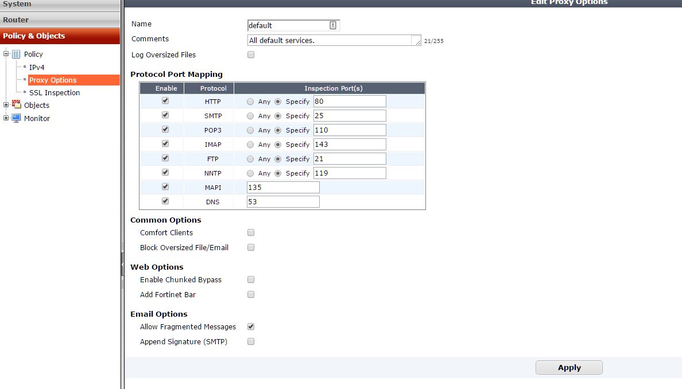Select the Monitor tree label
This screenshot has height=389, width=682.
(x=37, y=118)
